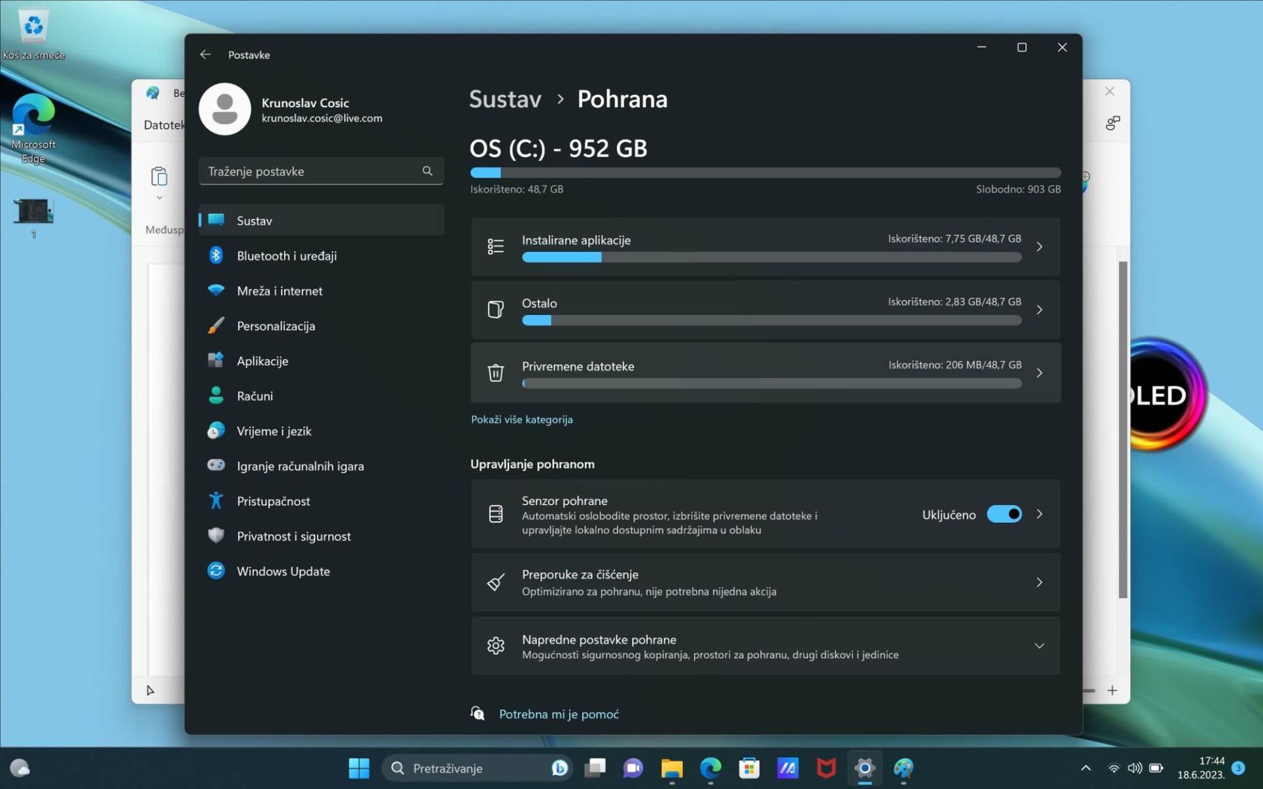The image size is (1263, 789).
Task: Select Privatnost i sigurnost menu item
Action: 293,536
